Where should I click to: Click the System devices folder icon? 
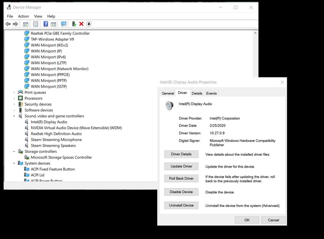20,163
